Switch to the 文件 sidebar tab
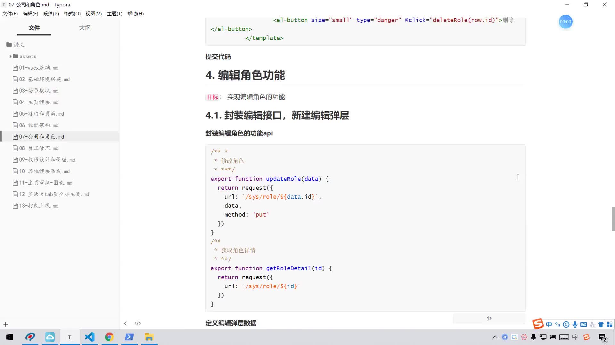This screenshot has height=345, width=615. [x=34, y=28]
